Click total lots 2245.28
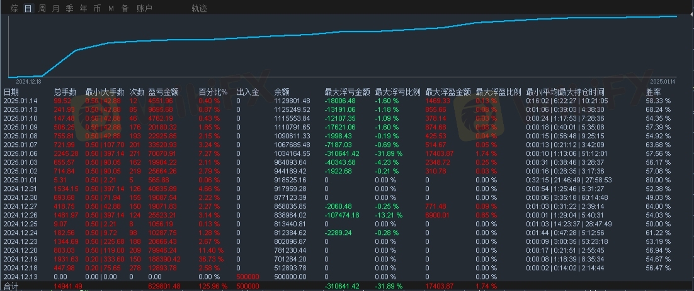694x291 pixels. pyautogui.click(x=65, y=153)
